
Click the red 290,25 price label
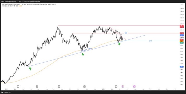182,27
